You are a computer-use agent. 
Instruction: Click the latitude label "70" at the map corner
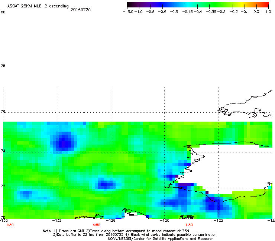[3, 218]
